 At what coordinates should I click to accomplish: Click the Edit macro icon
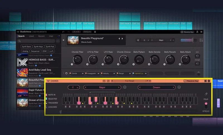coord(197,56)
